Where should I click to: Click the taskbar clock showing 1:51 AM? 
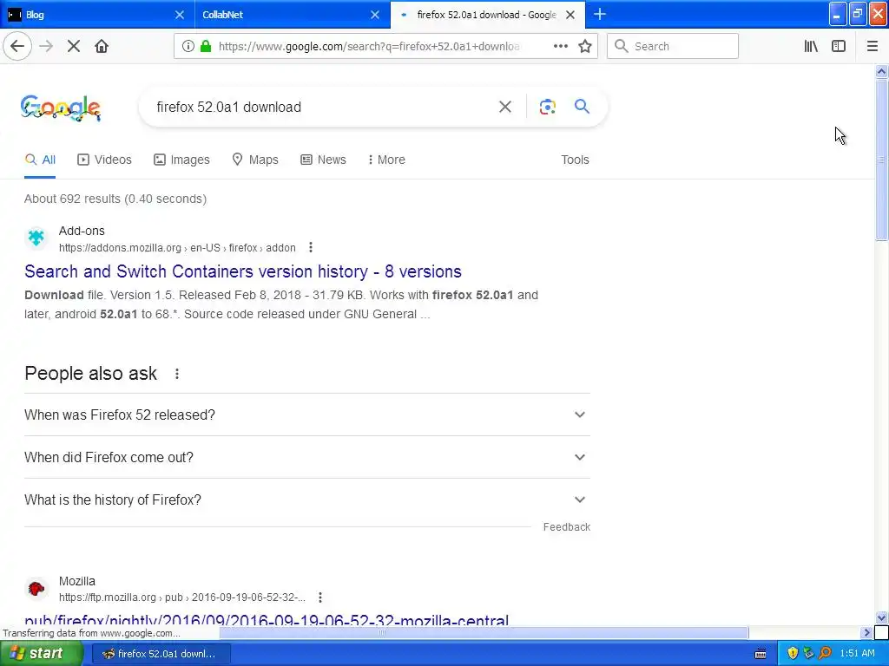click(857, 654)
